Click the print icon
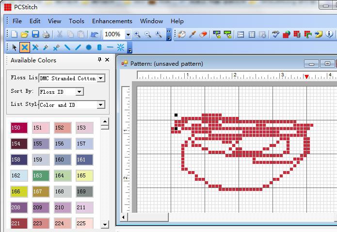This screenshot has width=337, height=232. coord(46,34)
